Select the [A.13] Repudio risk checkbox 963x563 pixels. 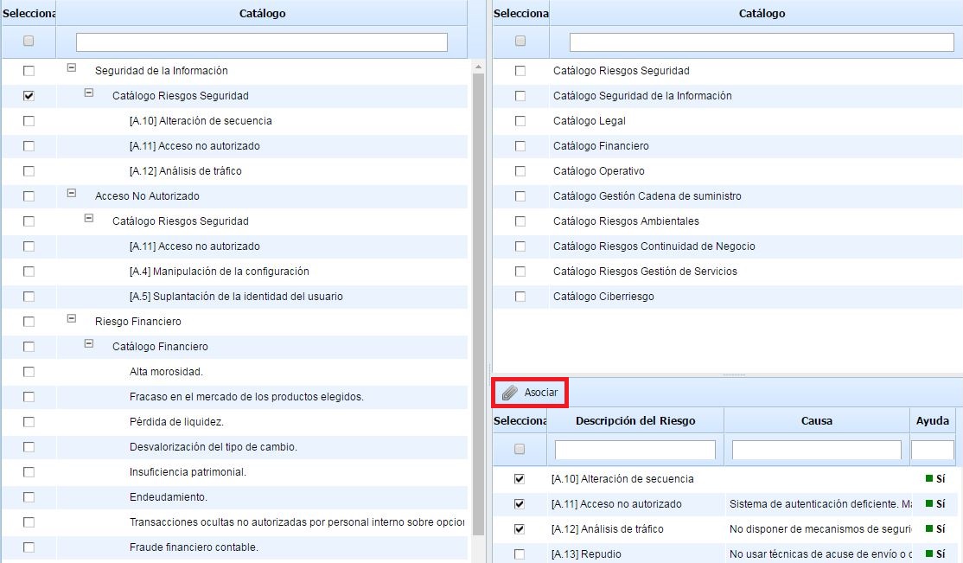[x=520, y=553]
